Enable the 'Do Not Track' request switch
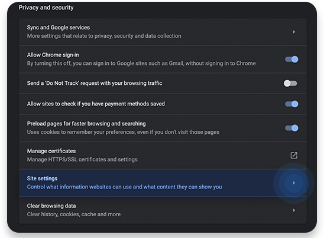This screenshot has height=238, width=324. pos(290,84)
